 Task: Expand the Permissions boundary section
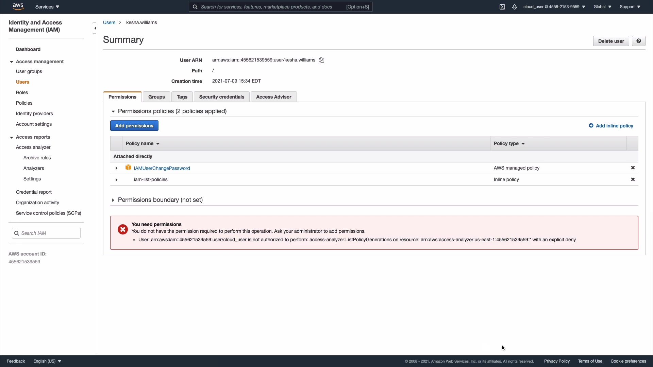[x=113, y=200]
